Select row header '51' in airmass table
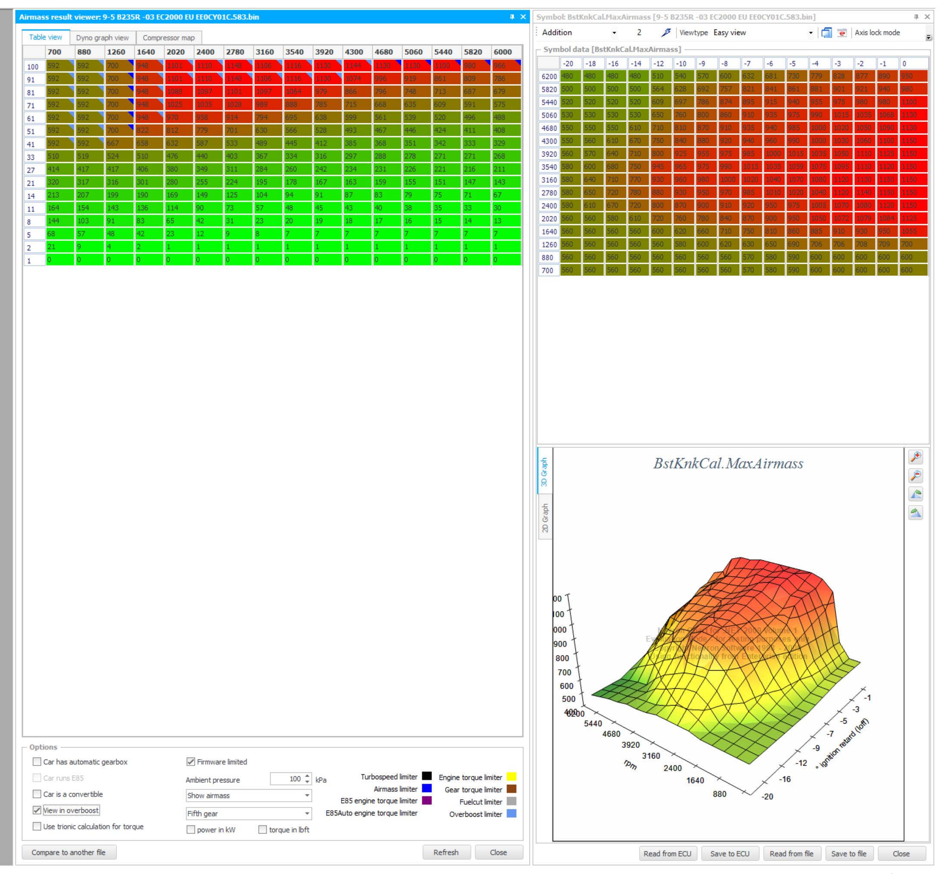This screenshot has height=874, width=938. click(x=34, y=131)
